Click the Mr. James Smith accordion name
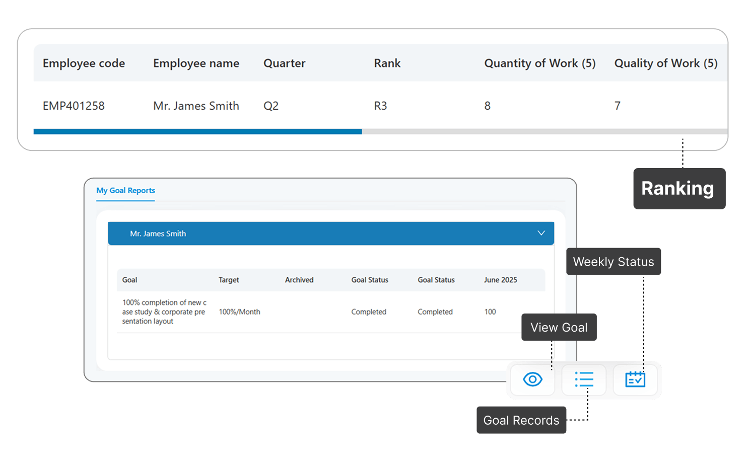745x474 pixels. tap(158, 233)
